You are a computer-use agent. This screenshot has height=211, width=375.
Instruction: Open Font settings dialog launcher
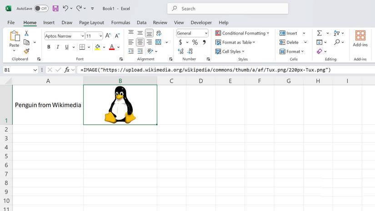pos(121,59)
